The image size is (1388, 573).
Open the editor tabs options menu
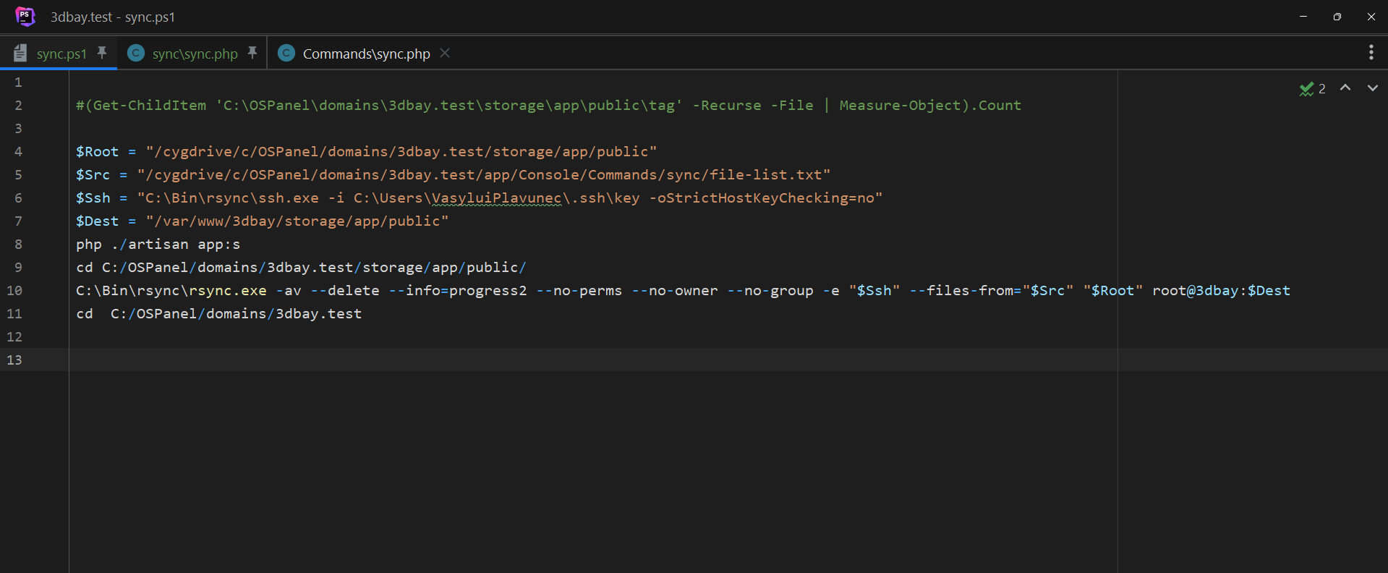1371,52
